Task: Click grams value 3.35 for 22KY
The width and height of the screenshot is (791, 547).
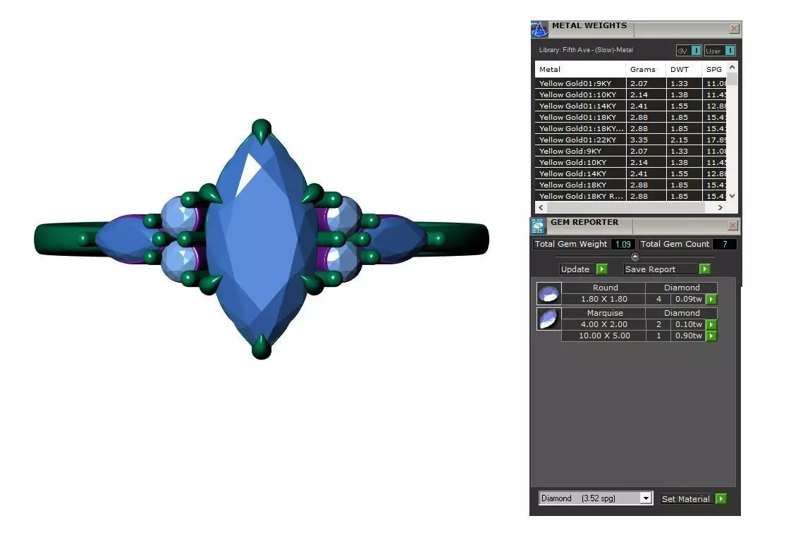Action: [639, 140]
